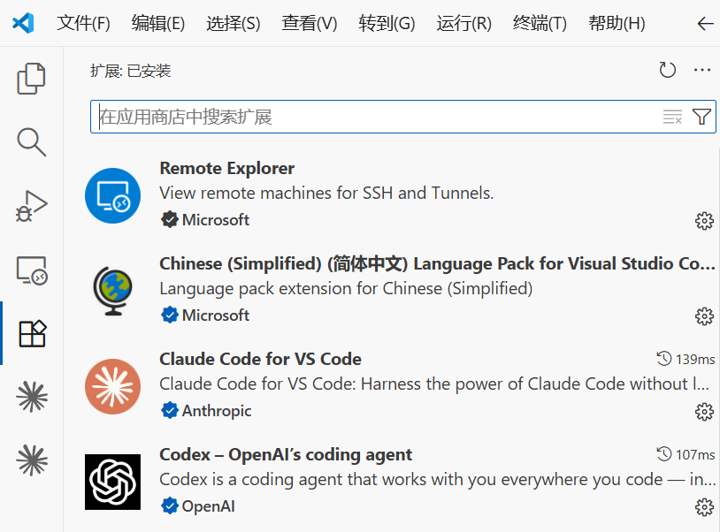Click verified badge of Remote Explorer publisher
The image size is (720, 532).
[x=170, y=220]
